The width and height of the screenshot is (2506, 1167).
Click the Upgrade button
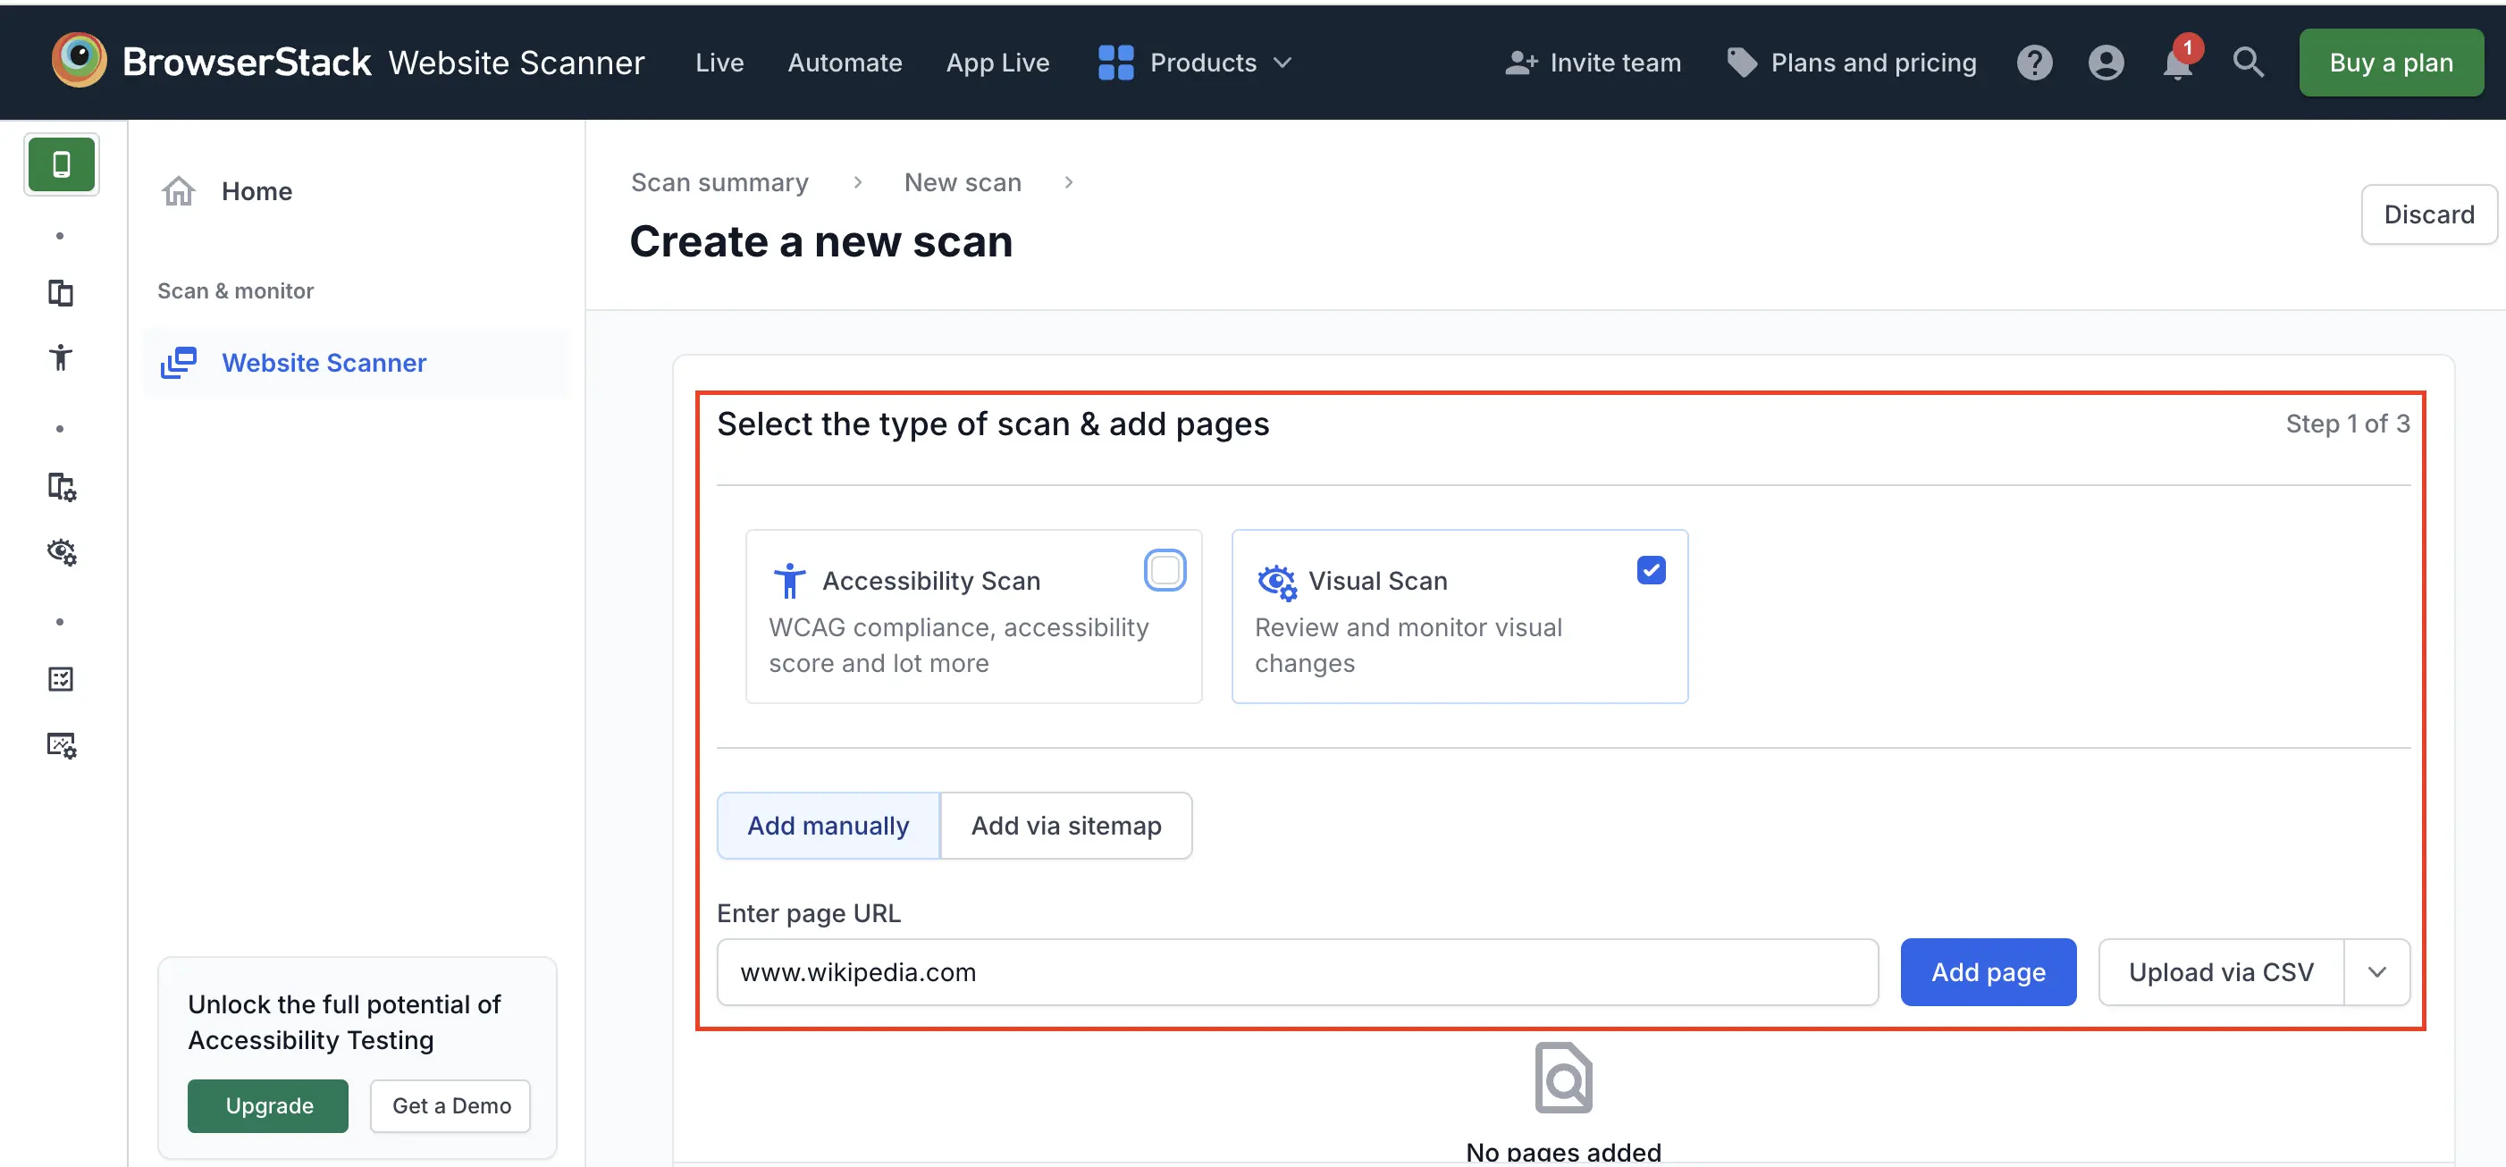pyautogui.click(x=268, y=1104)
